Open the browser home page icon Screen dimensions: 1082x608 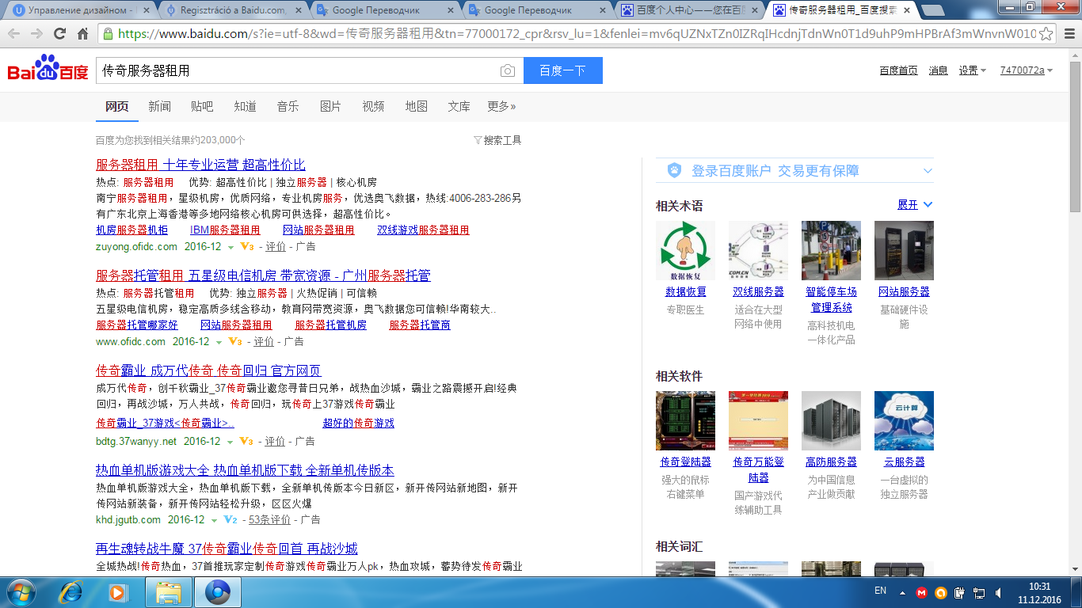(x=82, y=34)
